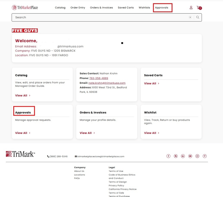Go to Orders & Invoices menu item

101,8
